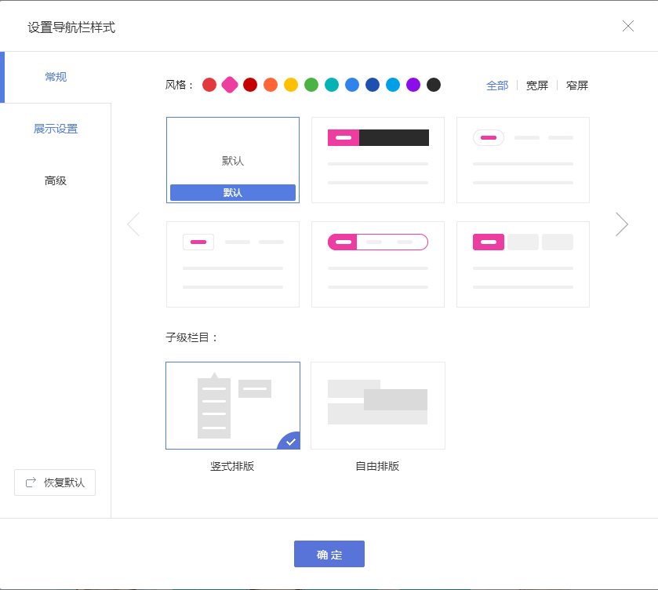Click the 恢复默认 button

tap(55, 483)
